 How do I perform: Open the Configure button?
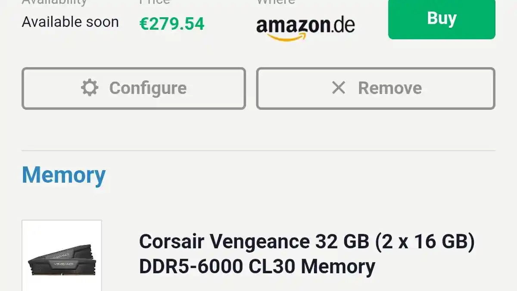pyautogui.click(x=134, y=88)
